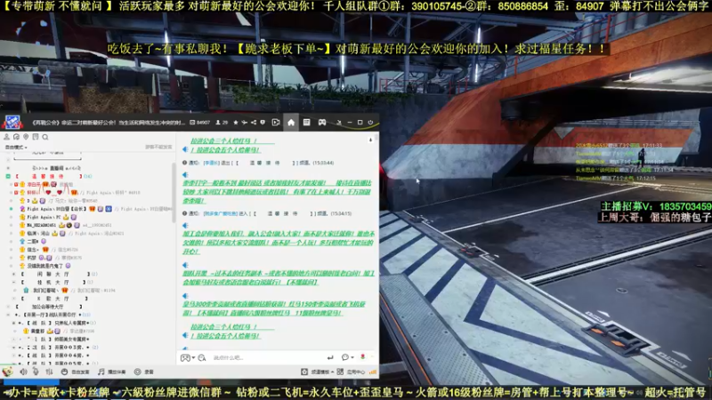Screen dimensions: 712x400
Task: Open the 频道模板 template dropdown
Action: click(x=322, y=372)
